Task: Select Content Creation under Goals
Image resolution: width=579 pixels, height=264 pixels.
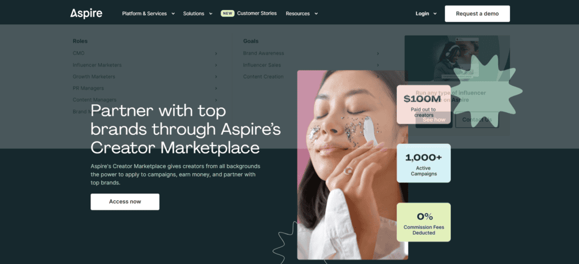Action: pyautogui.click(x=263, y=77)
